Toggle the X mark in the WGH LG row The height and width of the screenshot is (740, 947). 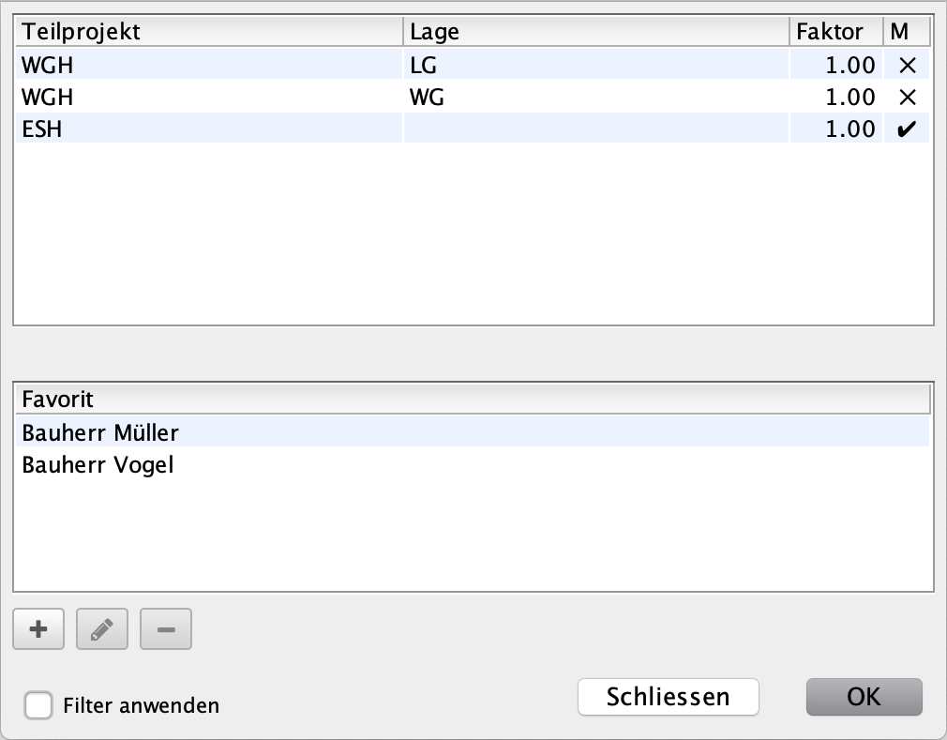pyautogui.click(x=907, y=66)
